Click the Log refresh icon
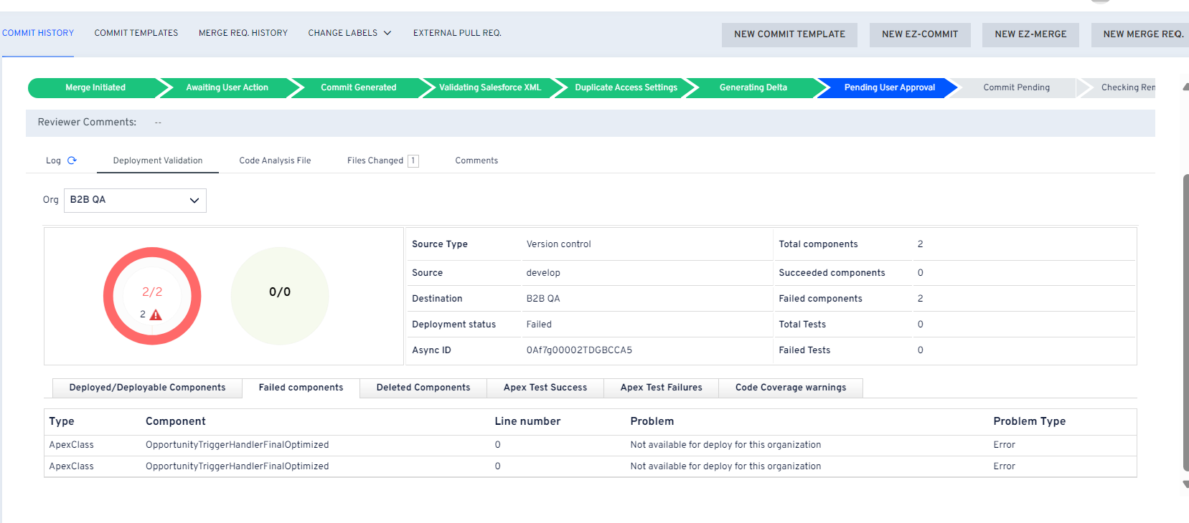 click(x=72, y=160)
